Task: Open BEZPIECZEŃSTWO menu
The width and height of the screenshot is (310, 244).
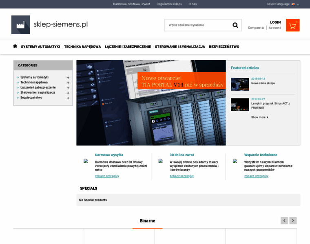Action: click(224, 47)
